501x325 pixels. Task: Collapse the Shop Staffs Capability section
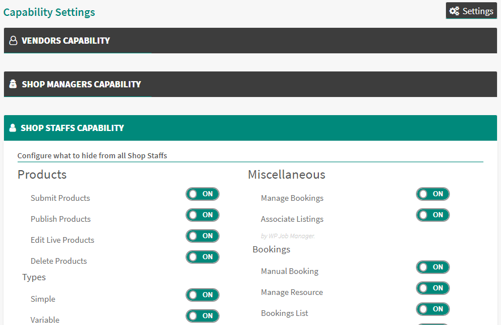coord(250,128)
